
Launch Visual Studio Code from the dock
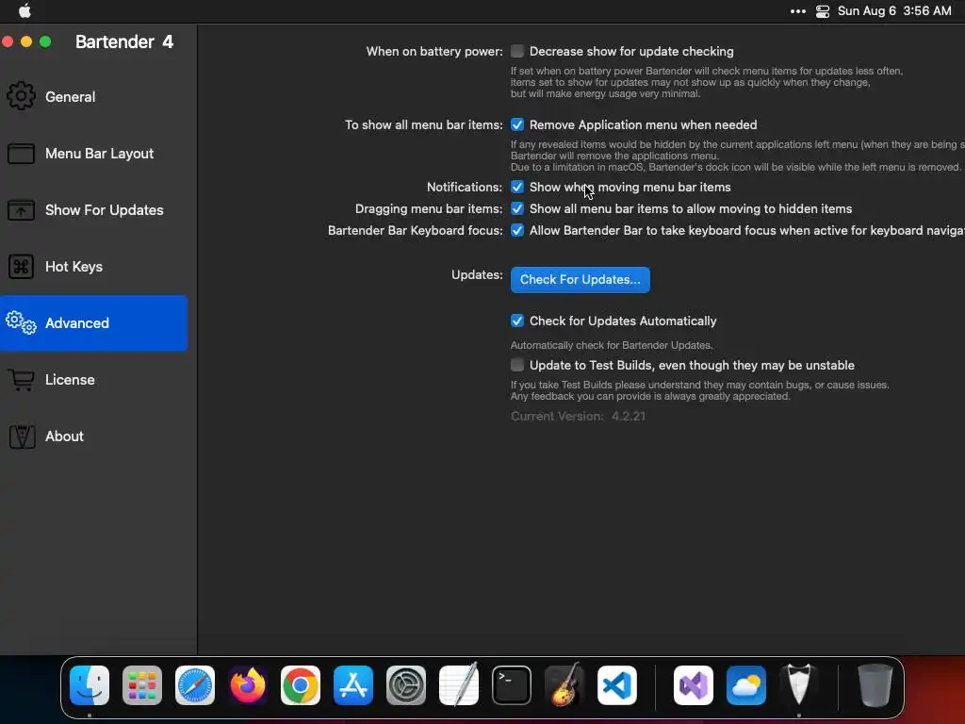click(617, 685)
